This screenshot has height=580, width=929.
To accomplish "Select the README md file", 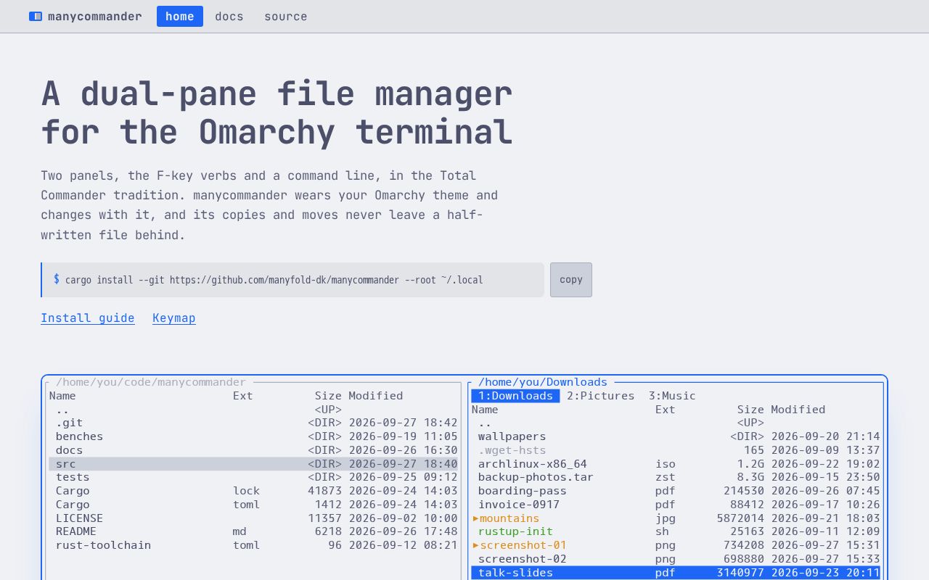I will pyautogui.click(x=254, y=531).
